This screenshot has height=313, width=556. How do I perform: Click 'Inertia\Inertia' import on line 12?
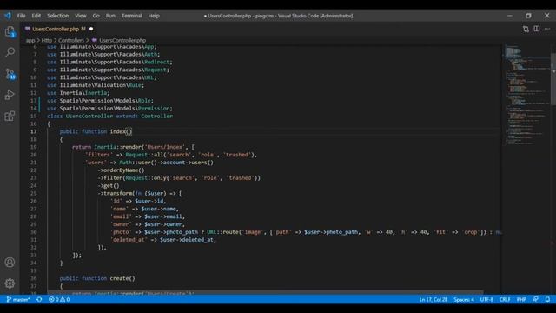point(83,93)
